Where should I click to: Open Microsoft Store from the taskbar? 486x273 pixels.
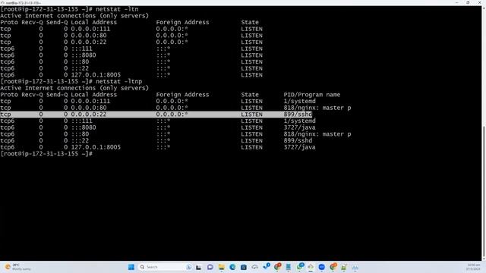coord(244,267)
